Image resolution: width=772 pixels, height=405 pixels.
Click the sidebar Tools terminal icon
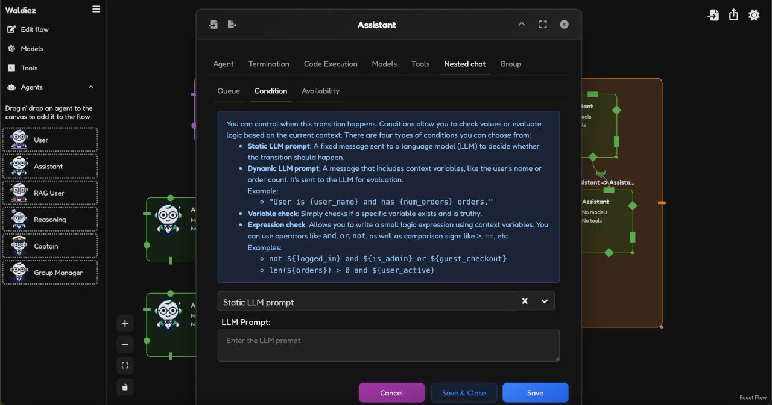click(11, 68)
